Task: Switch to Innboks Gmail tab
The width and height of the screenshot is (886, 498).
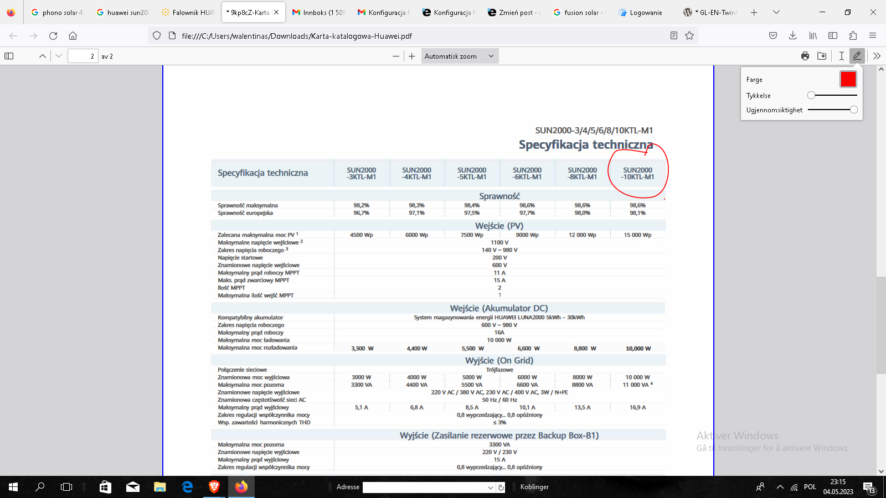Action: coord(318,12)
